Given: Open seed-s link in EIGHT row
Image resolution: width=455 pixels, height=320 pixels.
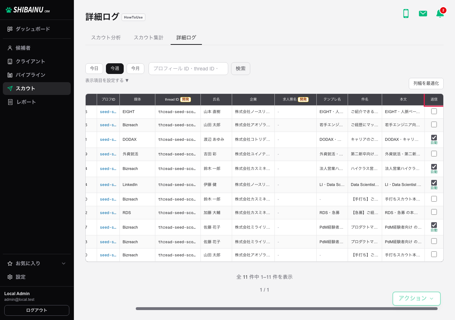Looking at the screenshot, I should tap(108, 112).
